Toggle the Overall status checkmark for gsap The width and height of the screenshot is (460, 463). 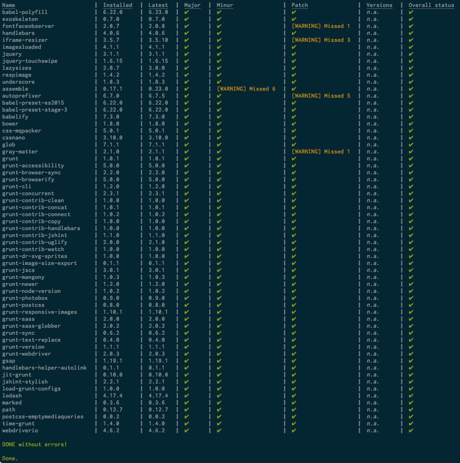coord(411,361)
